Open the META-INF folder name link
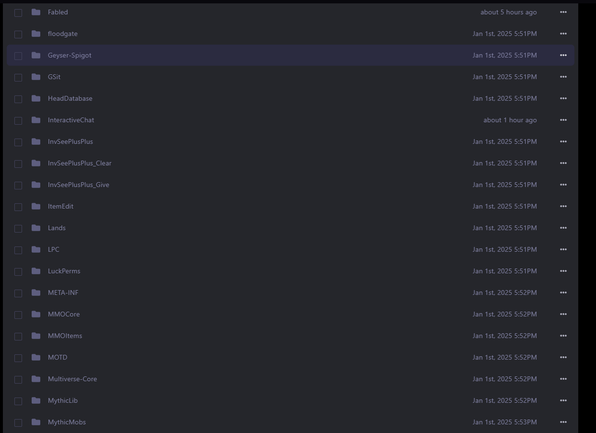Screen dimensions: 596x433 tap(63, 293)
